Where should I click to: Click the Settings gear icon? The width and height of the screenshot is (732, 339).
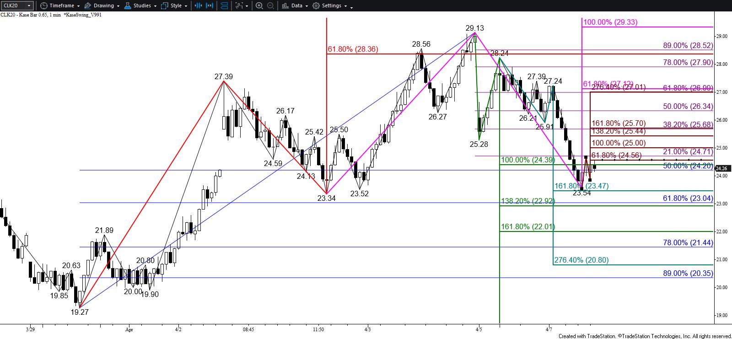(x=316, y=5)
